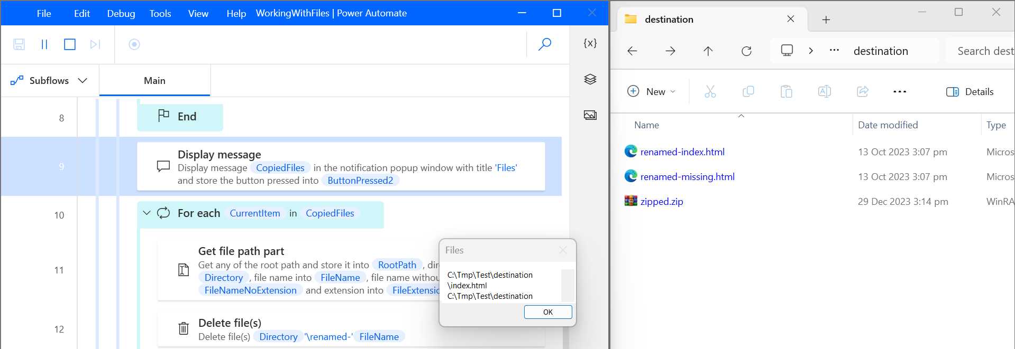This screenshot has height=349, width=1015.
Task: Click the trash icon of Delete file(s)
Action: pos(184,328)
